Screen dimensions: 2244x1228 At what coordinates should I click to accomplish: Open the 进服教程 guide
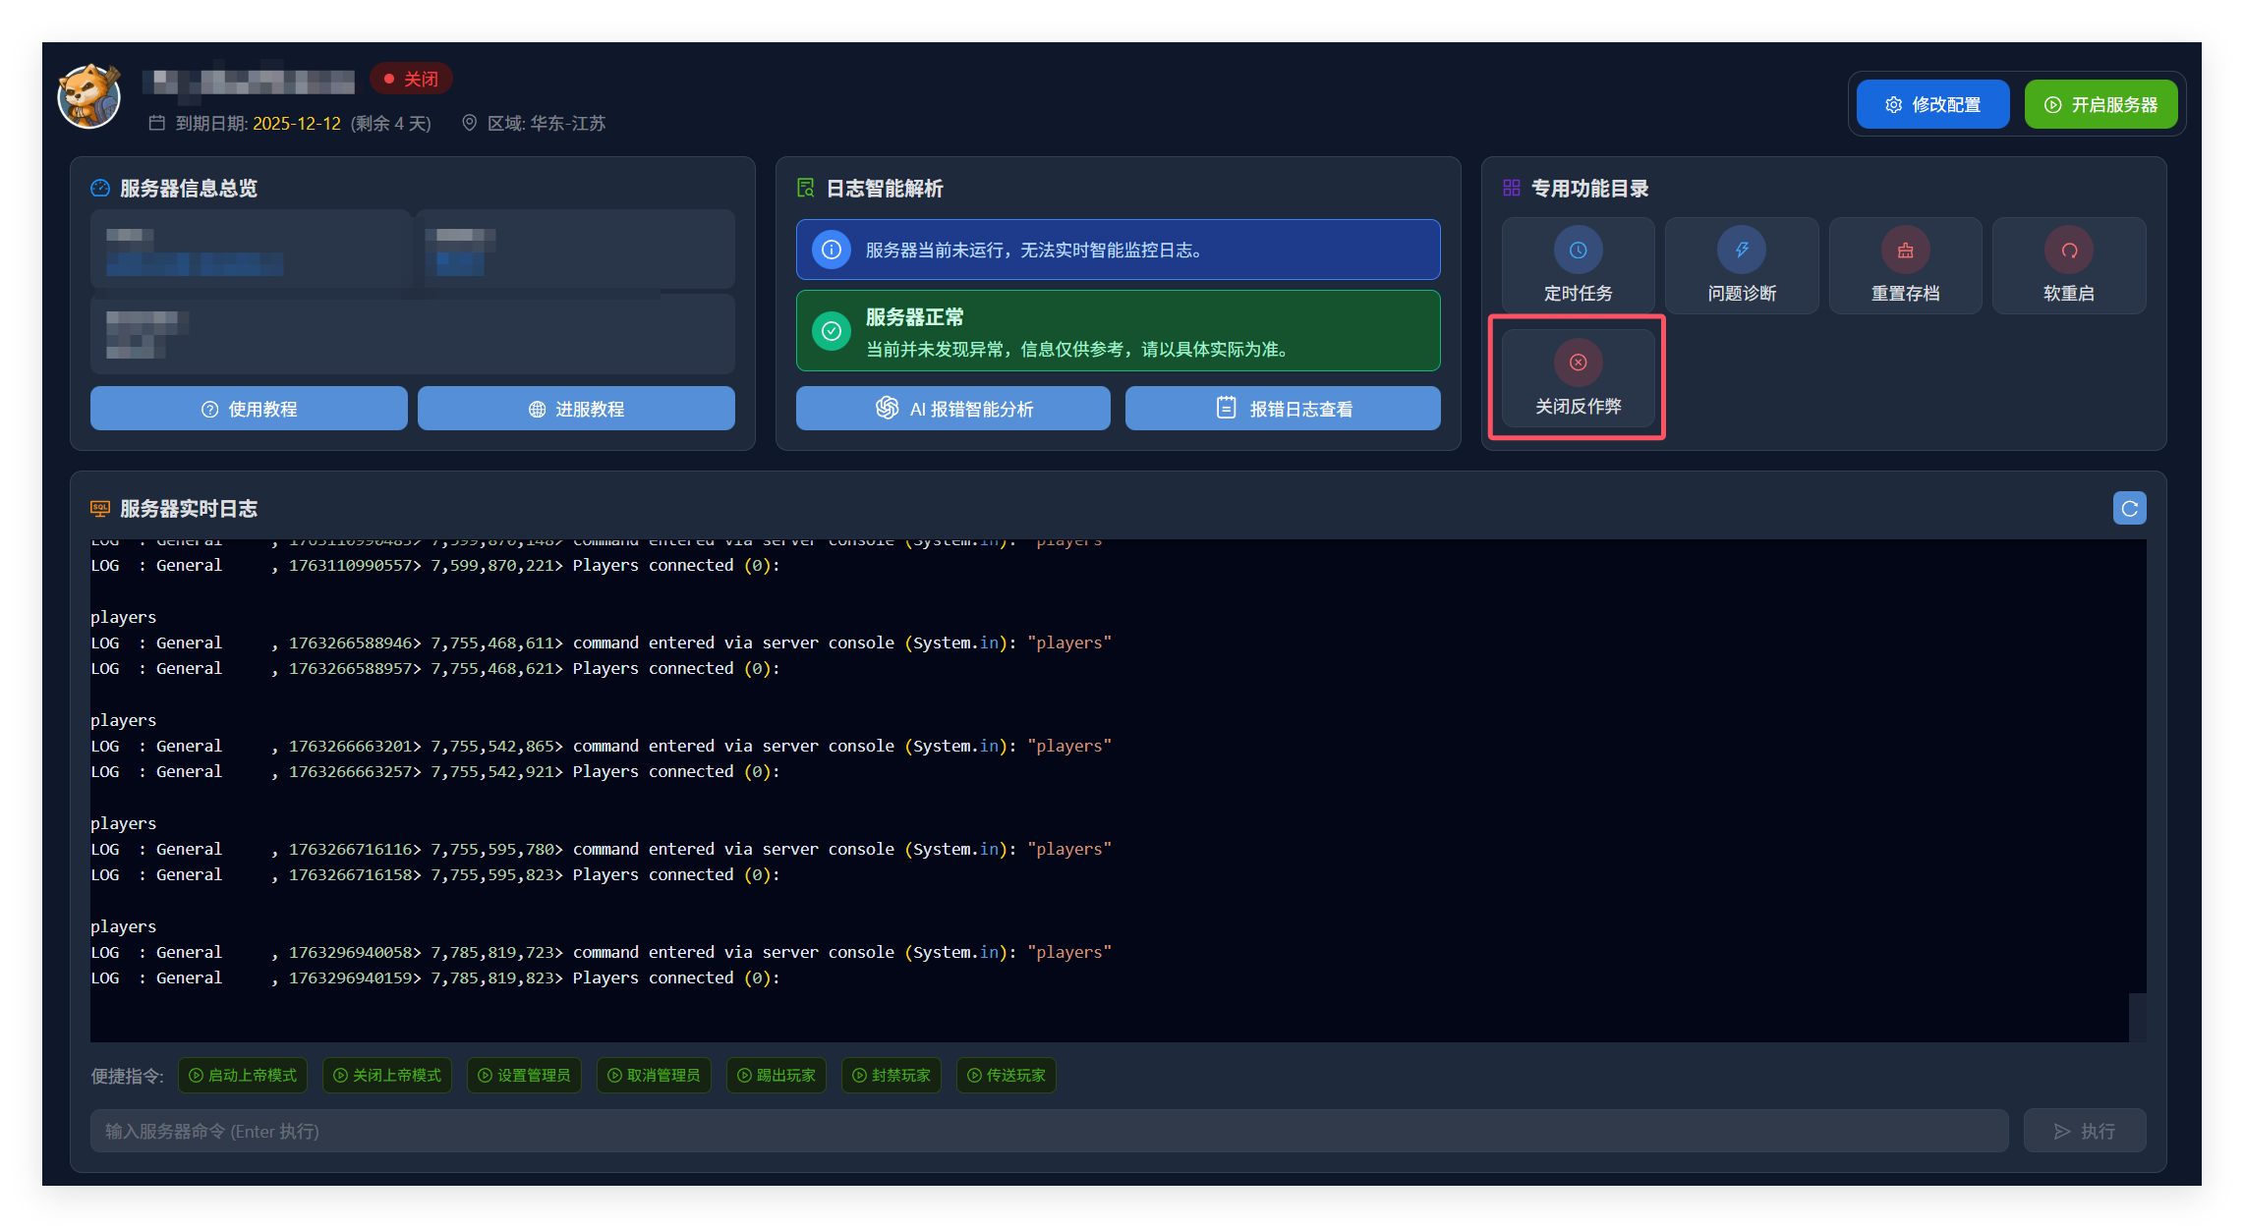[576, 409]
